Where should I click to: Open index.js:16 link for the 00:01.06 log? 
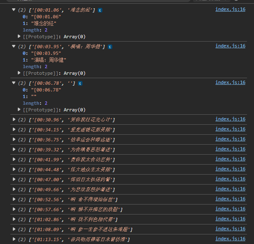tap(230, 10)
